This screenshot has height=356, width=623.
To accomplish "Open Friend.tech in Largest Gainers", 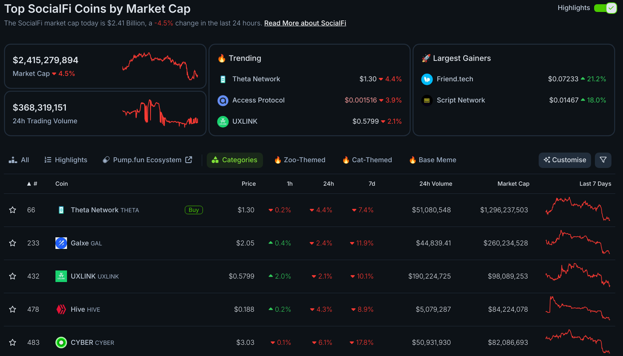I will coord(455,79).
